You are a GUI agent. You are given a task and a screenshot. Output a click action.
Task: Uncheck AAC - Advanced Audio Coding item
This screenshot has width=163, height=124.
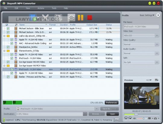(12, 43)
